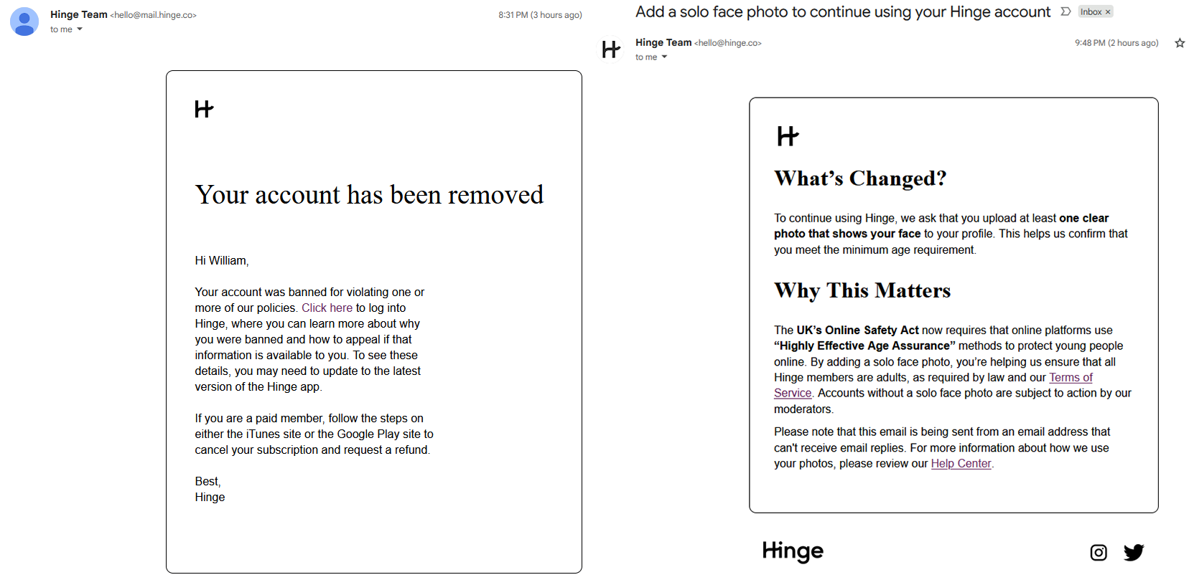Click the hello@mail.hinge.co sender address

[153, 15]
